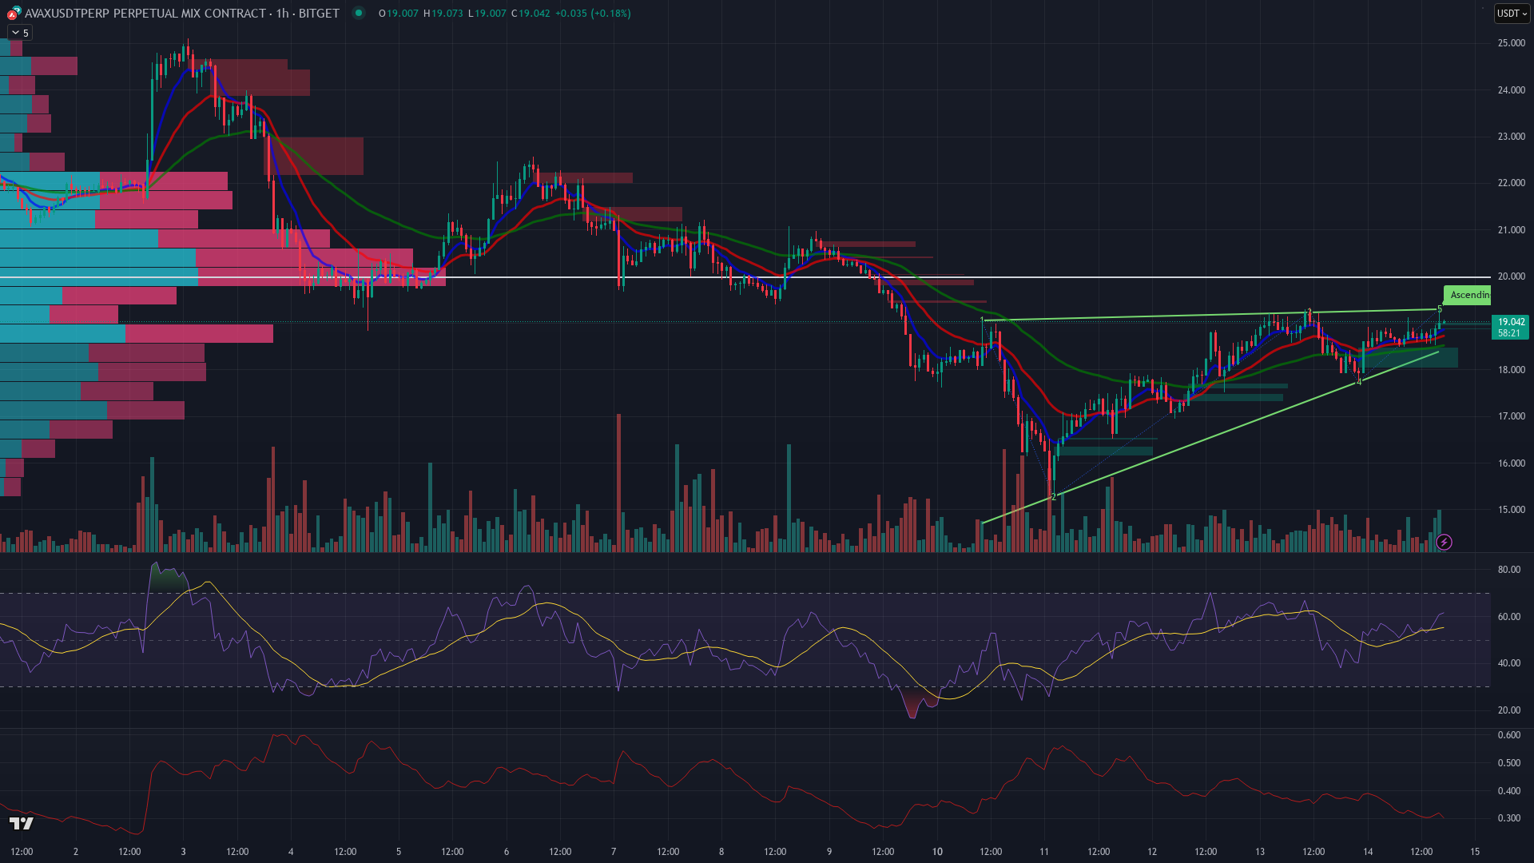
Task: Click the AVAX coin logo icon
Action: (x=14, y=13)
